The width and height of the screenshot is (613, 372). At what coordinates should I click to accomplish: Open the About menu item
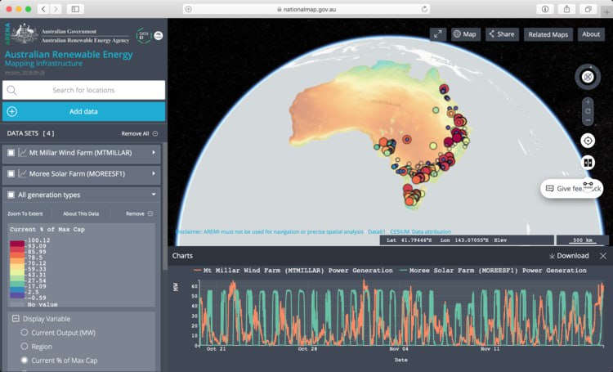pyautogui.click(x=590, y=34)
